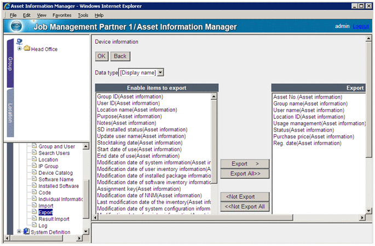375x246 pixels.
Task: Click the page icon beside Export
Action: pos(34,212)
